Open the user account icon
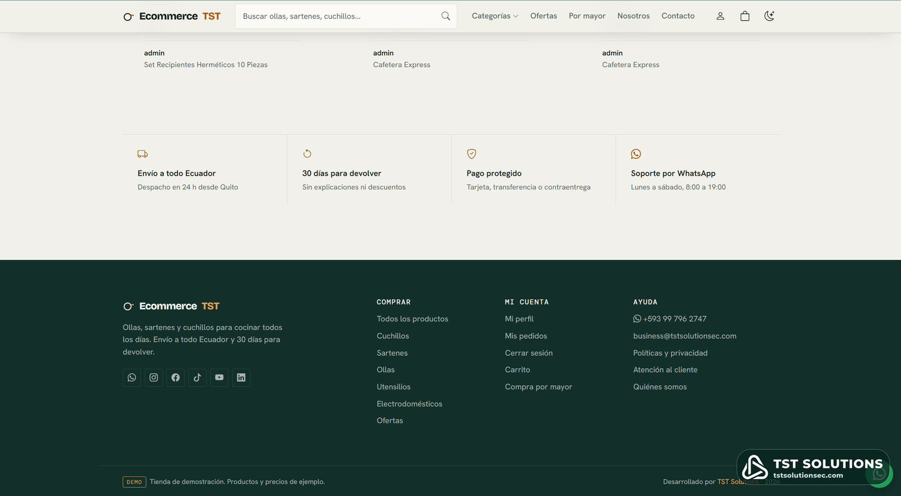The image size is (901, 496). 720,16
